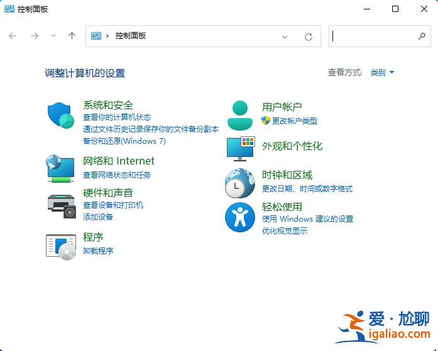Click 使用 Windows 建议的设置 link

307,219
